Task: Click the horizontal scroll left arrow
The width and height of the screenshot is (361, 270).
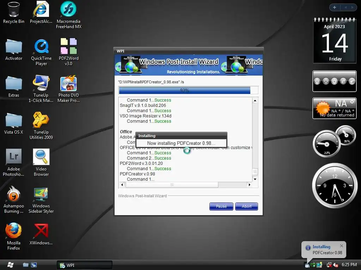Action: pos(122,185)
